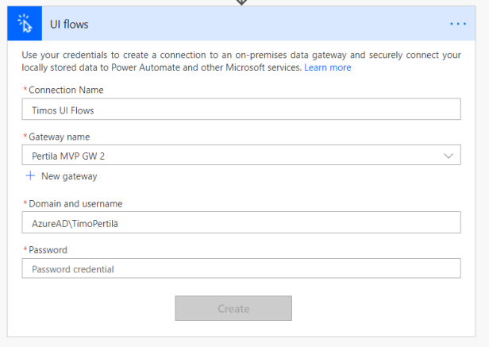Viewport: 489px width, 347px height.
Task: Click the Gateway name label
Action: point(59,137)
